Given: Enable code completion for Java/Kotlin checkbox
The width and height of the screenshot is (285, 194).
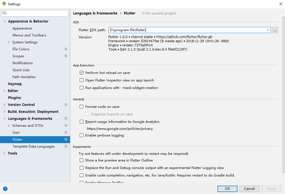Looking at the screenshot, I should point(81,175).
